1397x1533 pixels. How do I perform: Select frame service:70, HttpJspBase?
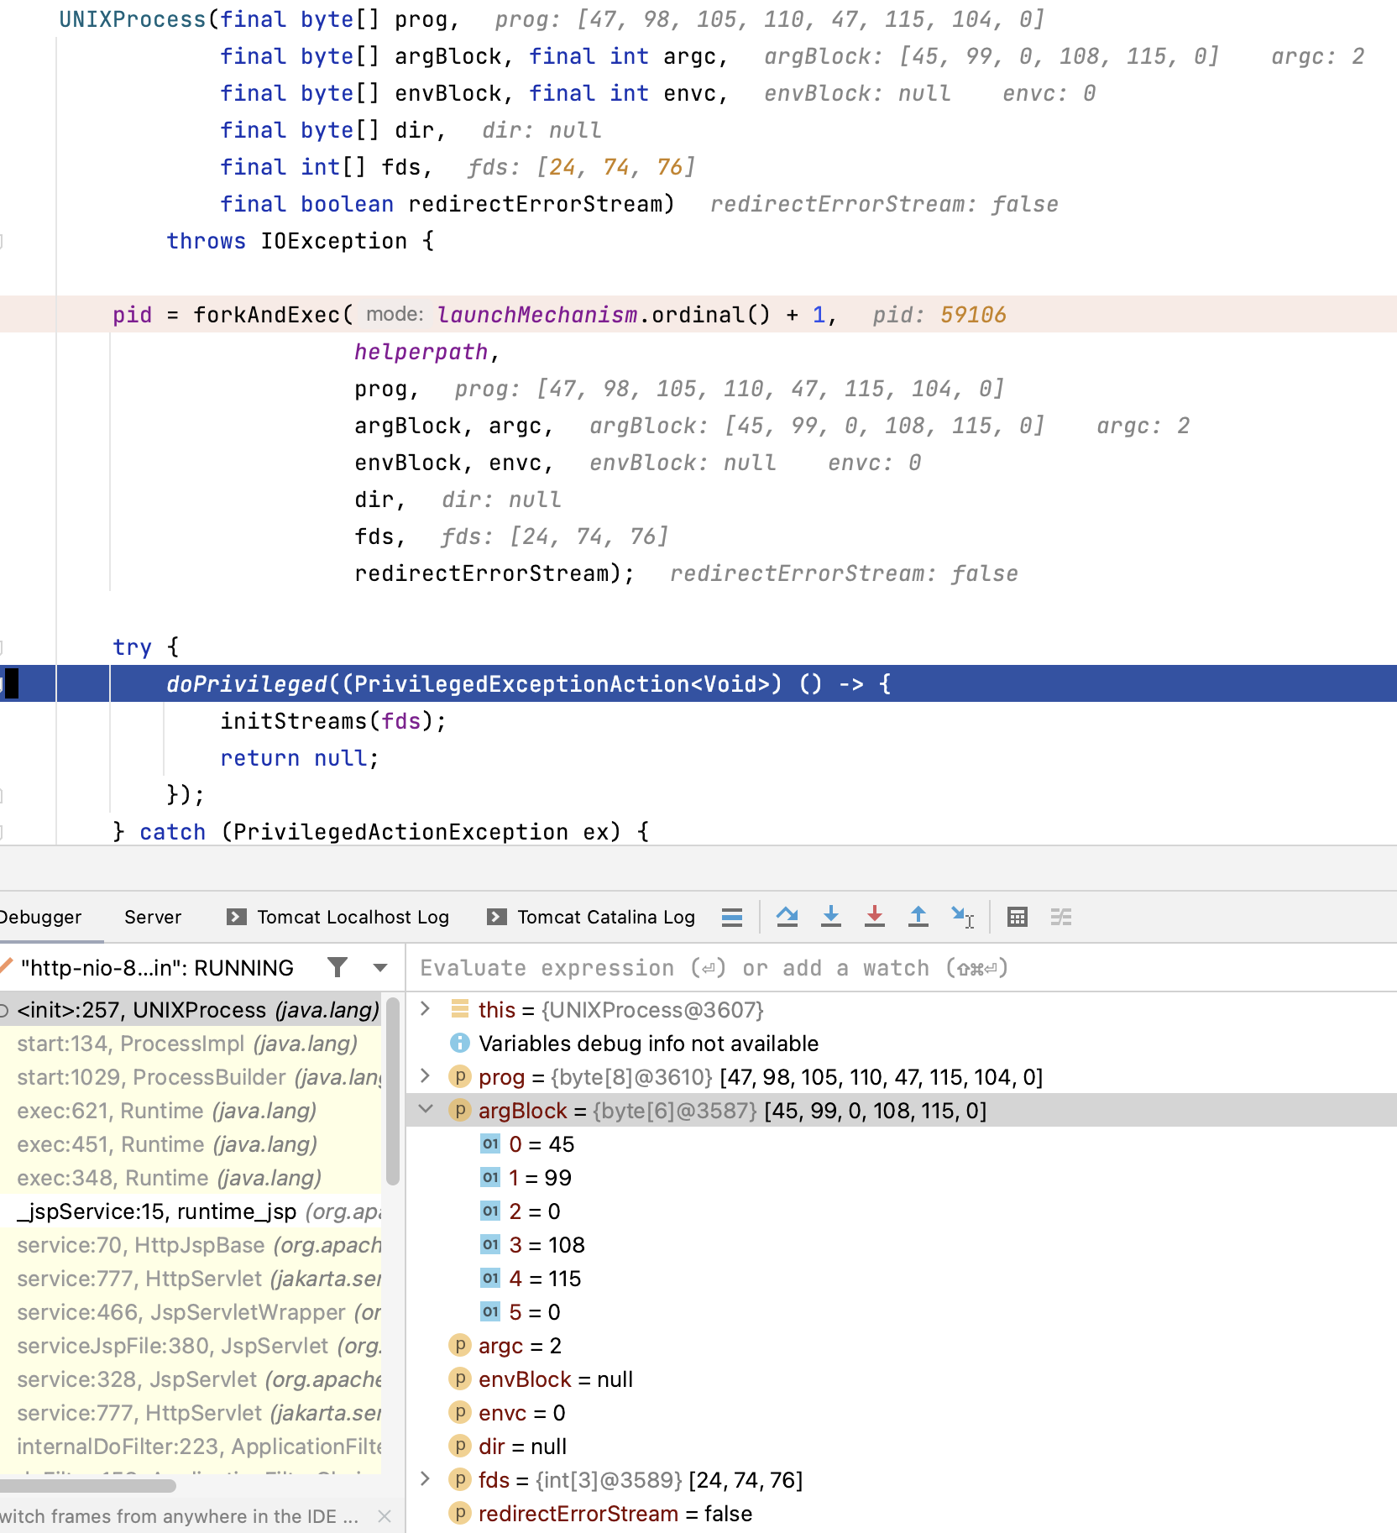pyautogui.click(x=191, y=1245)
